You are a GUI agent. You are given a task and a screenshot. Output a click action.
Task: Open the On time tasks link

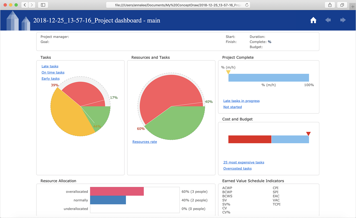(53, 73)
